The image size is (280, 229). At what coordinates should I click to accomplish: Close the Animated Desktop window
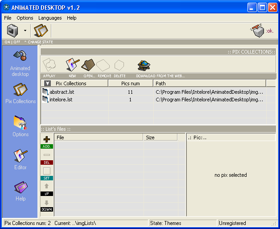(x=272, y=8)
